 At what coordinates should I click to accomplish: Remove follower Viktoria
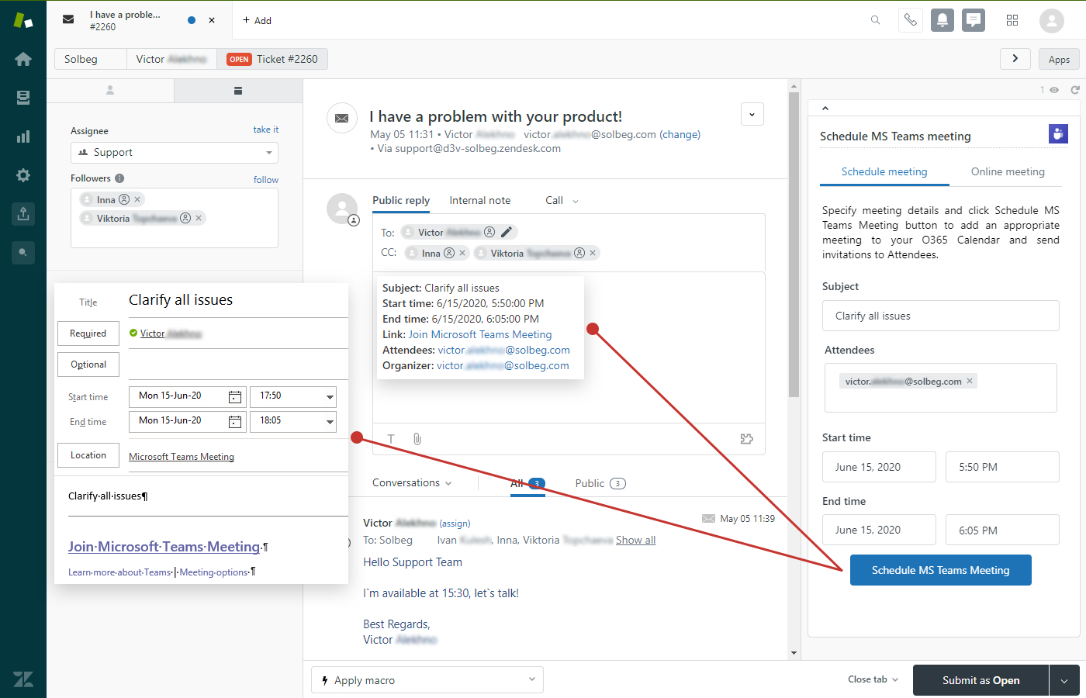coord(199,218)
